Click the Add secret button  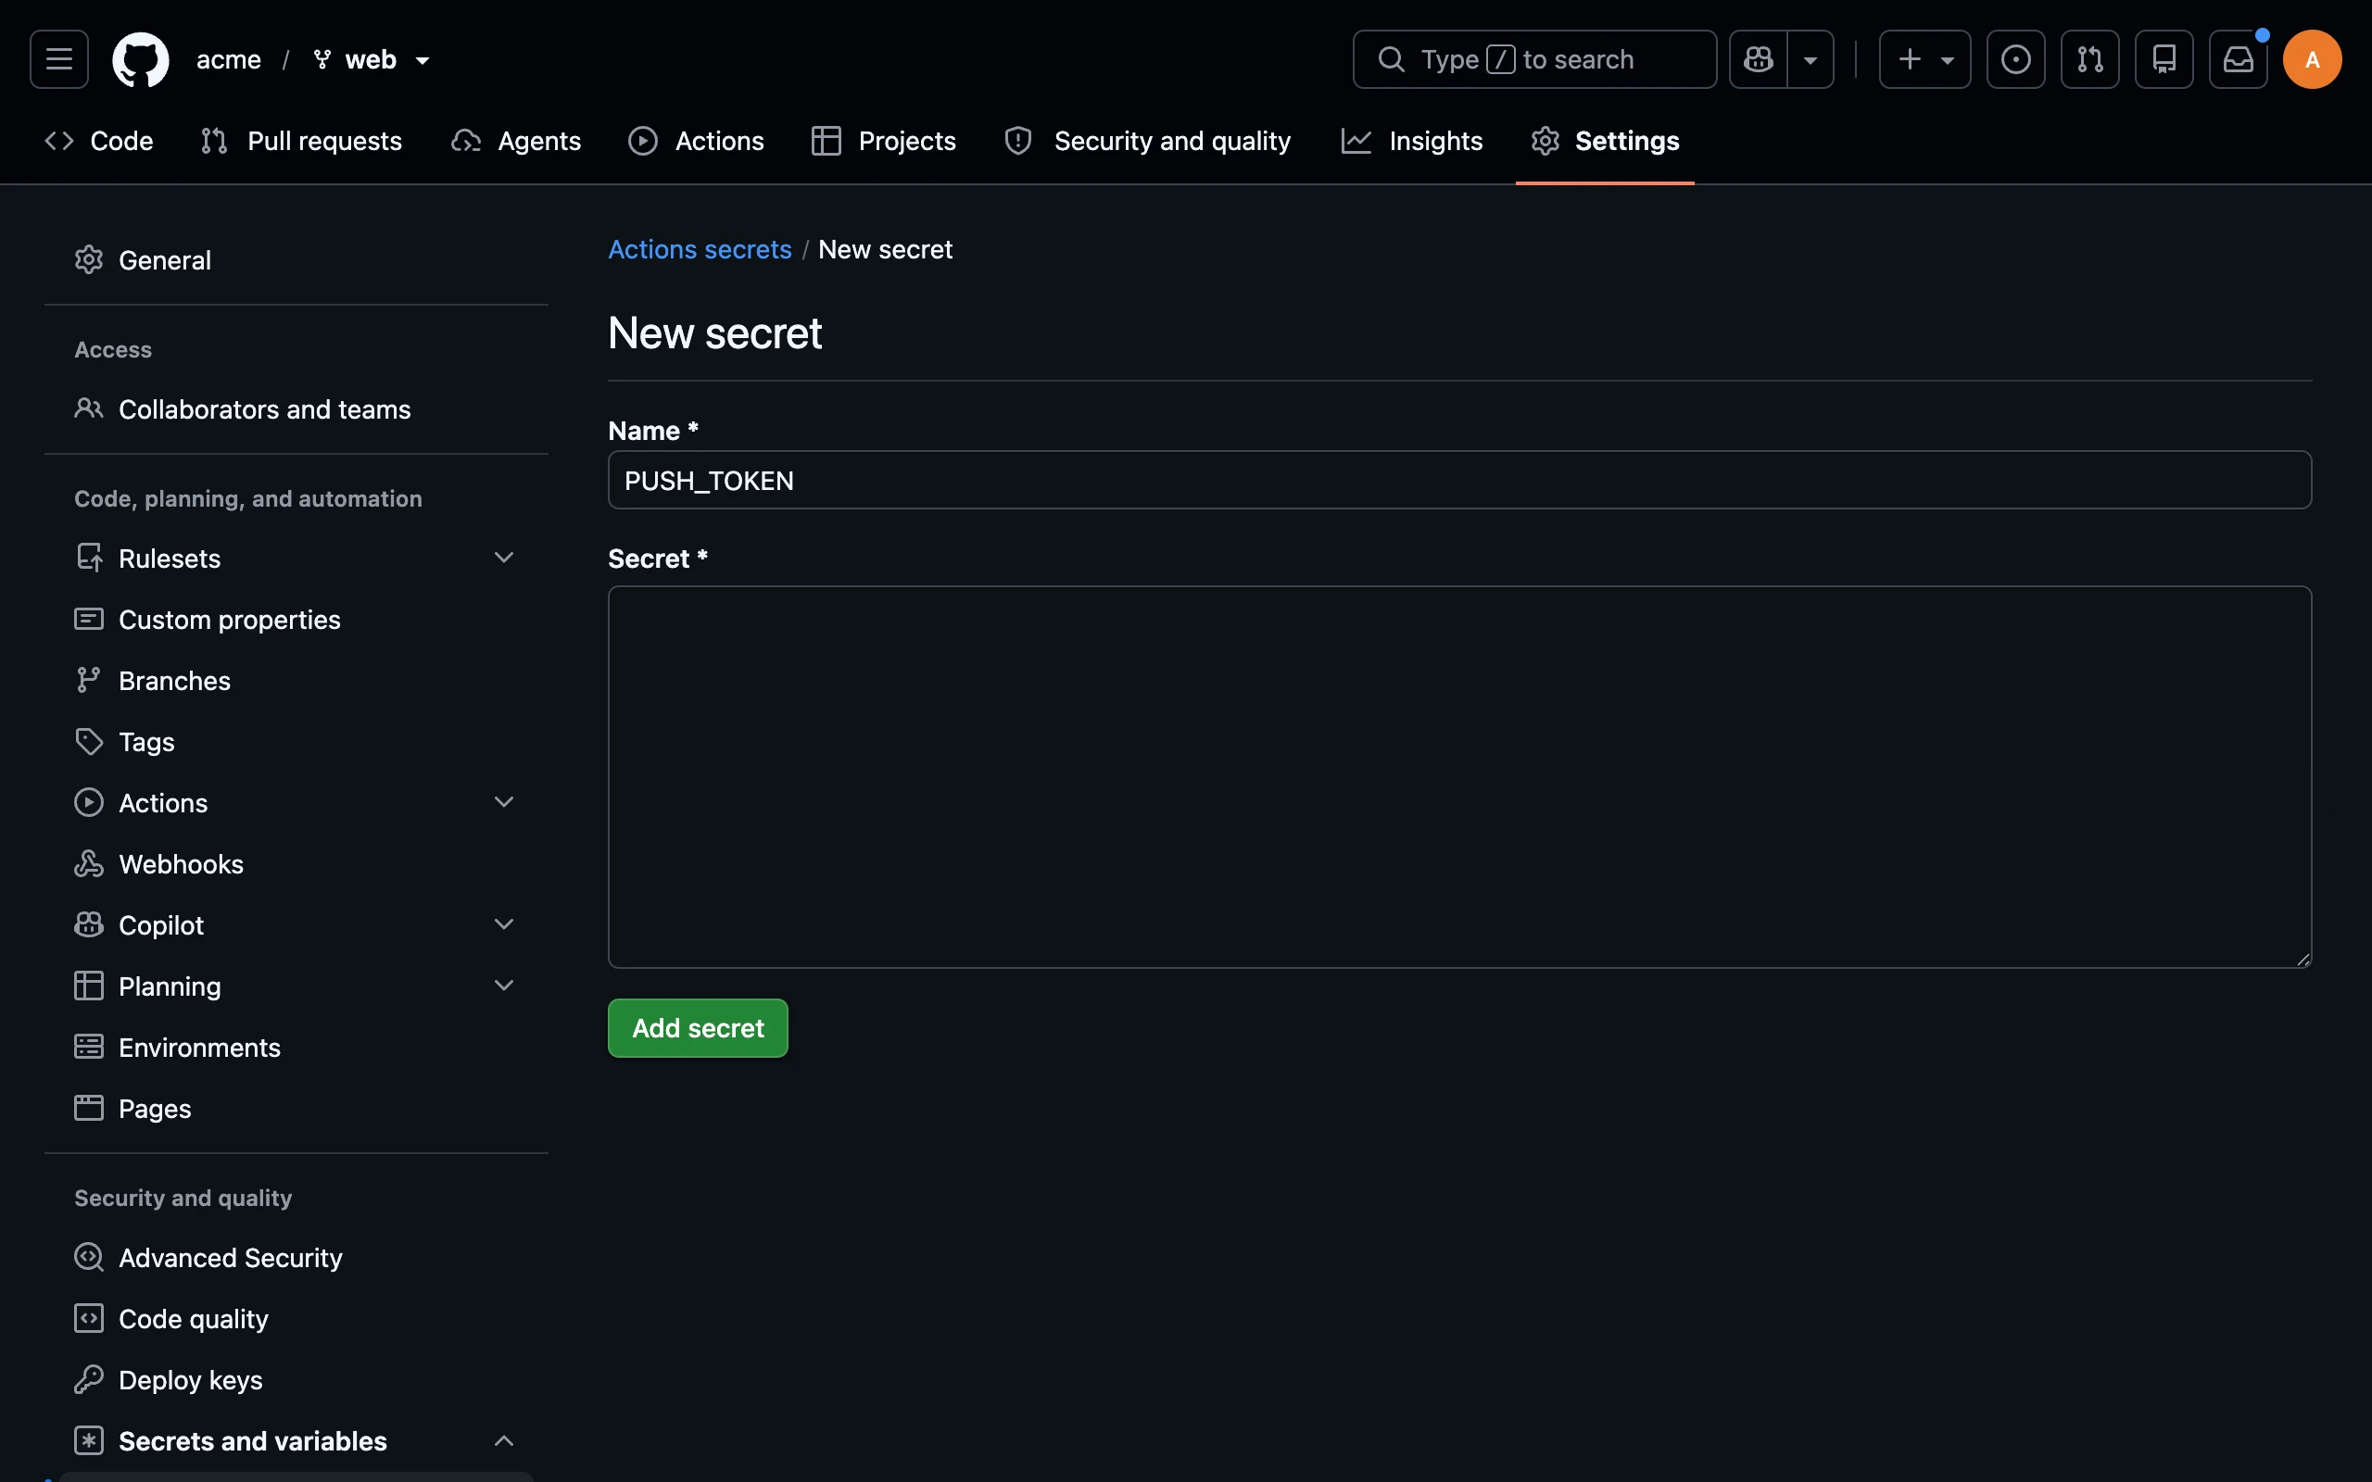[x=698, y=1028]
